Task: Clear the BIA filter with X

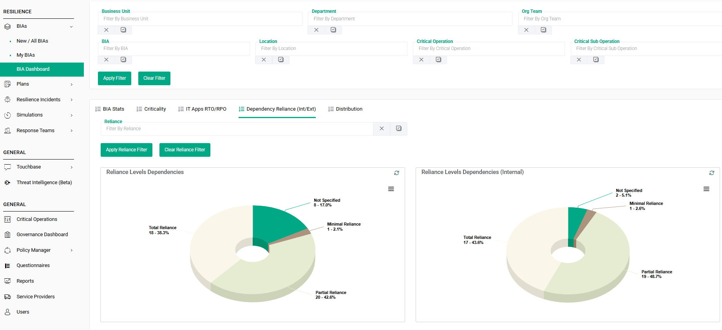Action: [106, 60]
